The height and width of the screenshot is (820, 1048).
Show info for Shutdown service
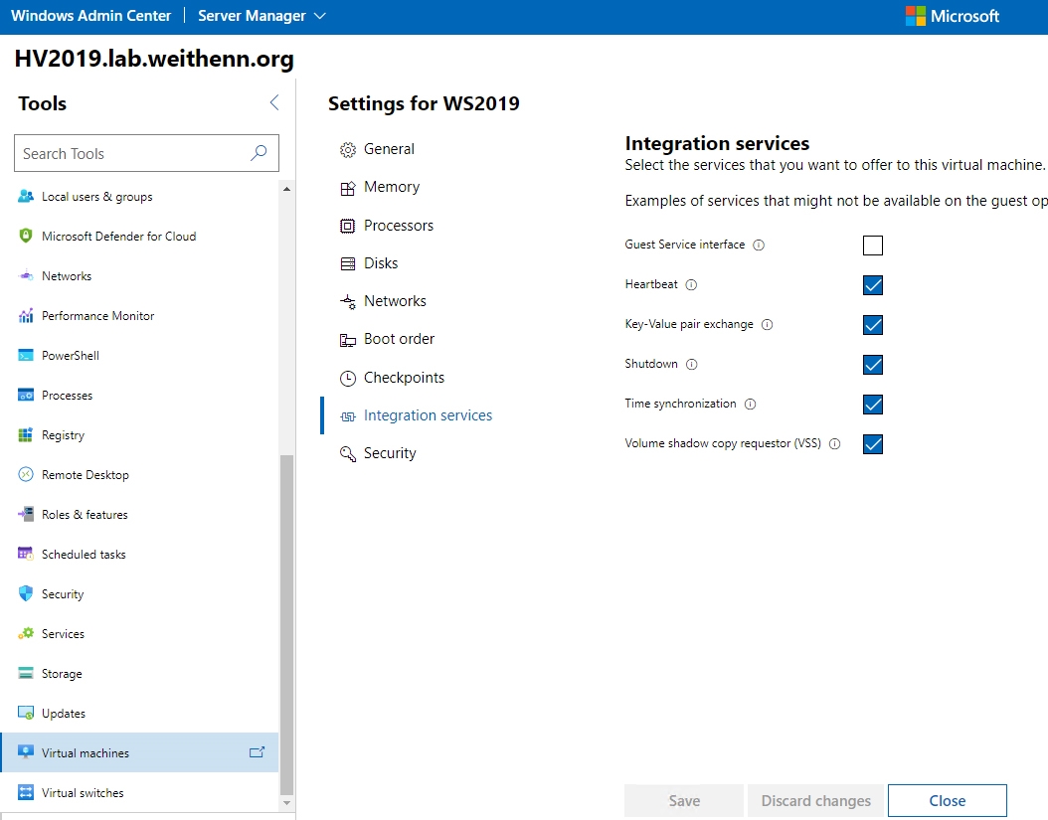point(692,364)
